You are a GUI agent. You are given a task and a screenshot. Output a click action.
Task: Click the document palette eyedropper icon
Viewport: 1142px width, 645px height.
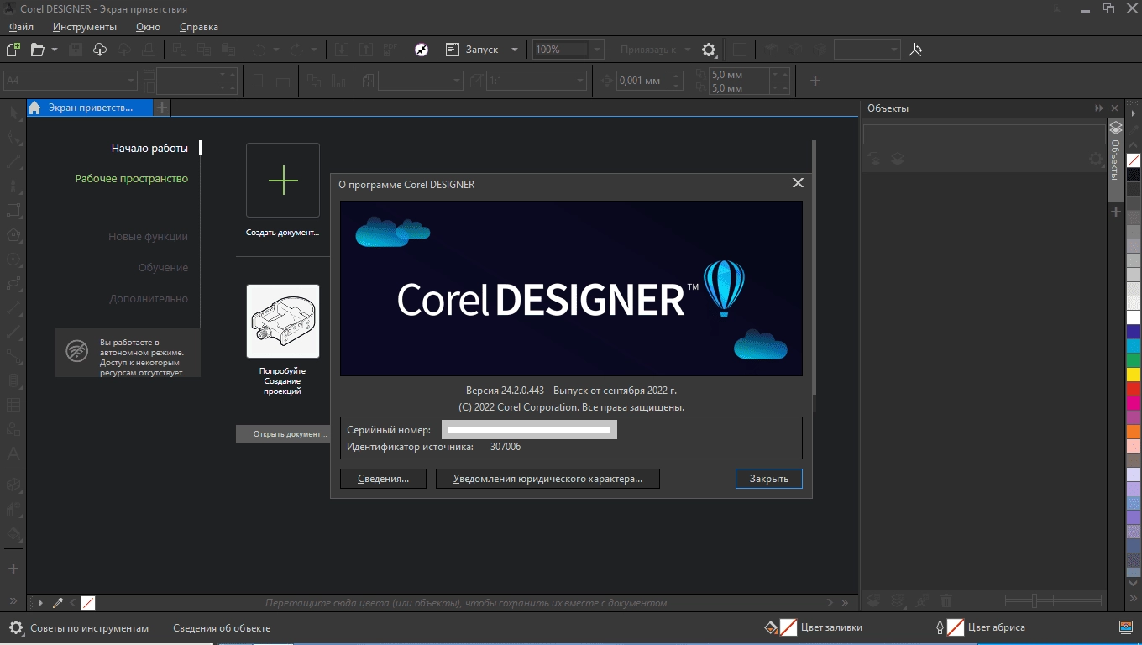[58, 603]
